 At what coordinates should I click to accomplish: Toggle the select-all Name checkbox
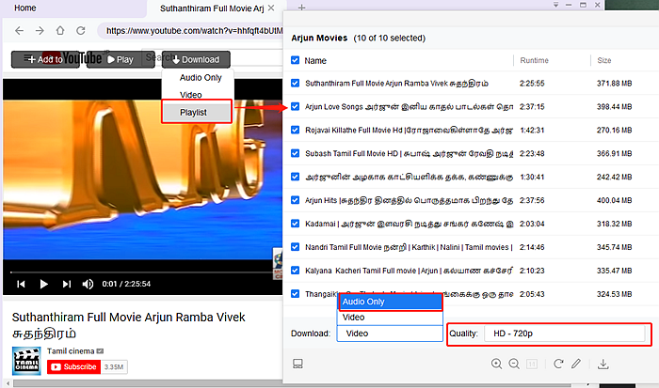click(295, 60)
